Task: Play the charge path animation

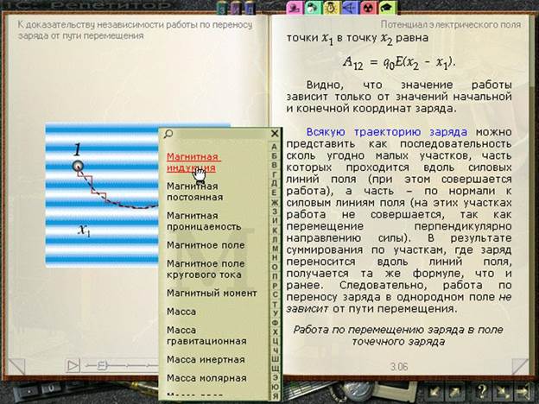Action: coord(73,365)
